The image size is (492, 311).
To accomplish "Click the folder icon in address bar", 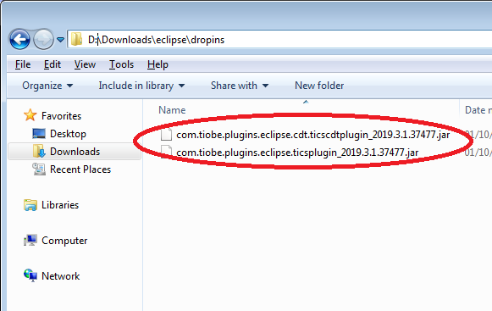I will point(76,40).
